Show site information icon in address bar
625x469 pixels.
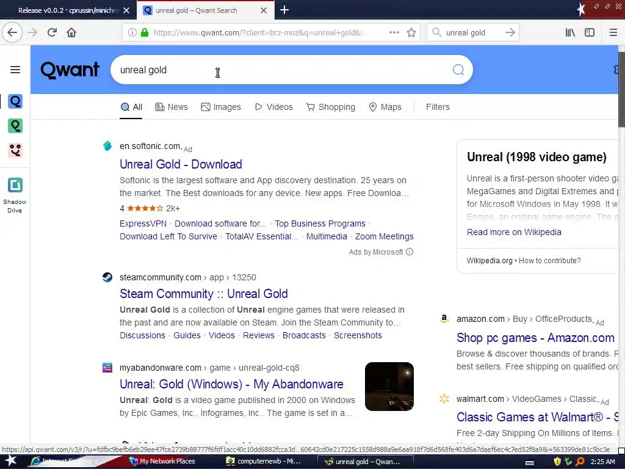click(x=132, y=33)
